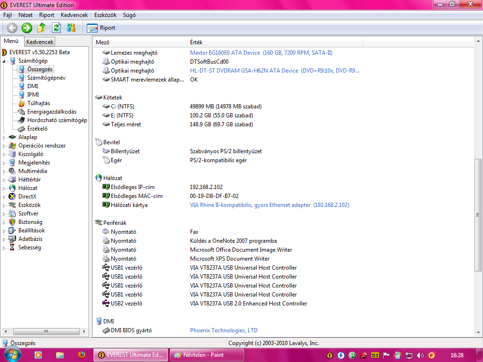Viewport: 483px width, 362px height.
Task: Open the Riport menu
Action: pyautogui.click(x=47, y=15)
